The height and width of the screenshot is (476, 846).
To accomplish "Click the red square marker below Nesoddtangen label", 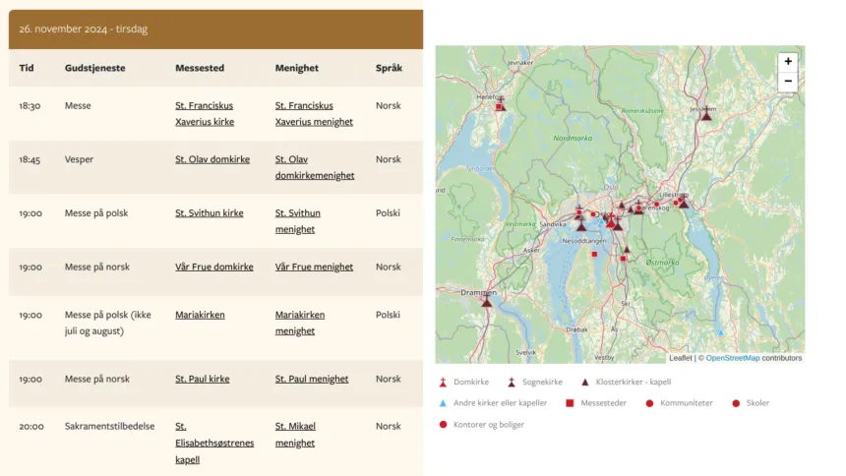I will pos(594,254).
